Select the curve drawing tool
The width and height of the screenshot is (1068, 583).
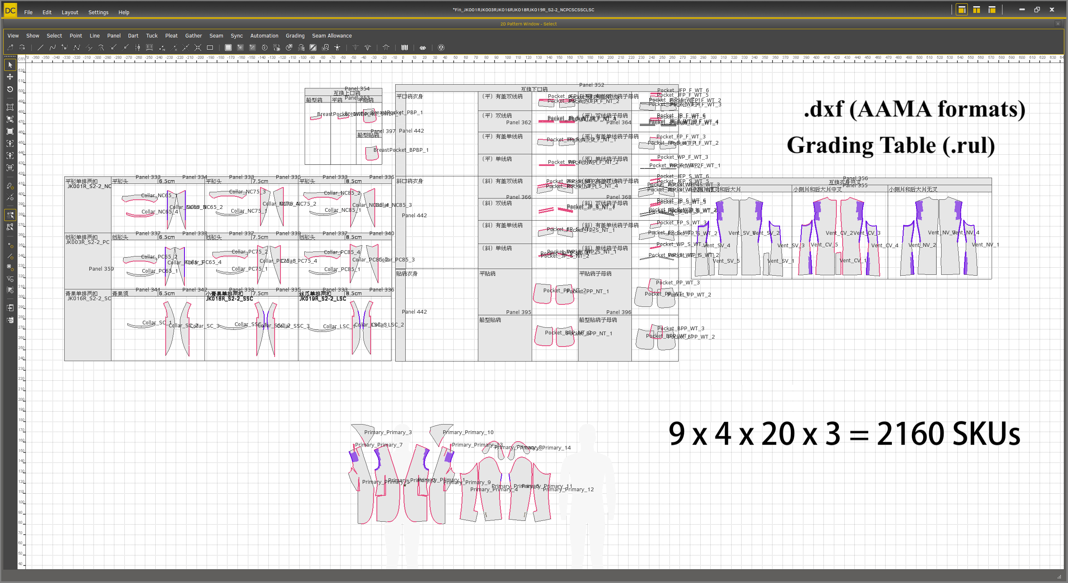pos(52,48)
